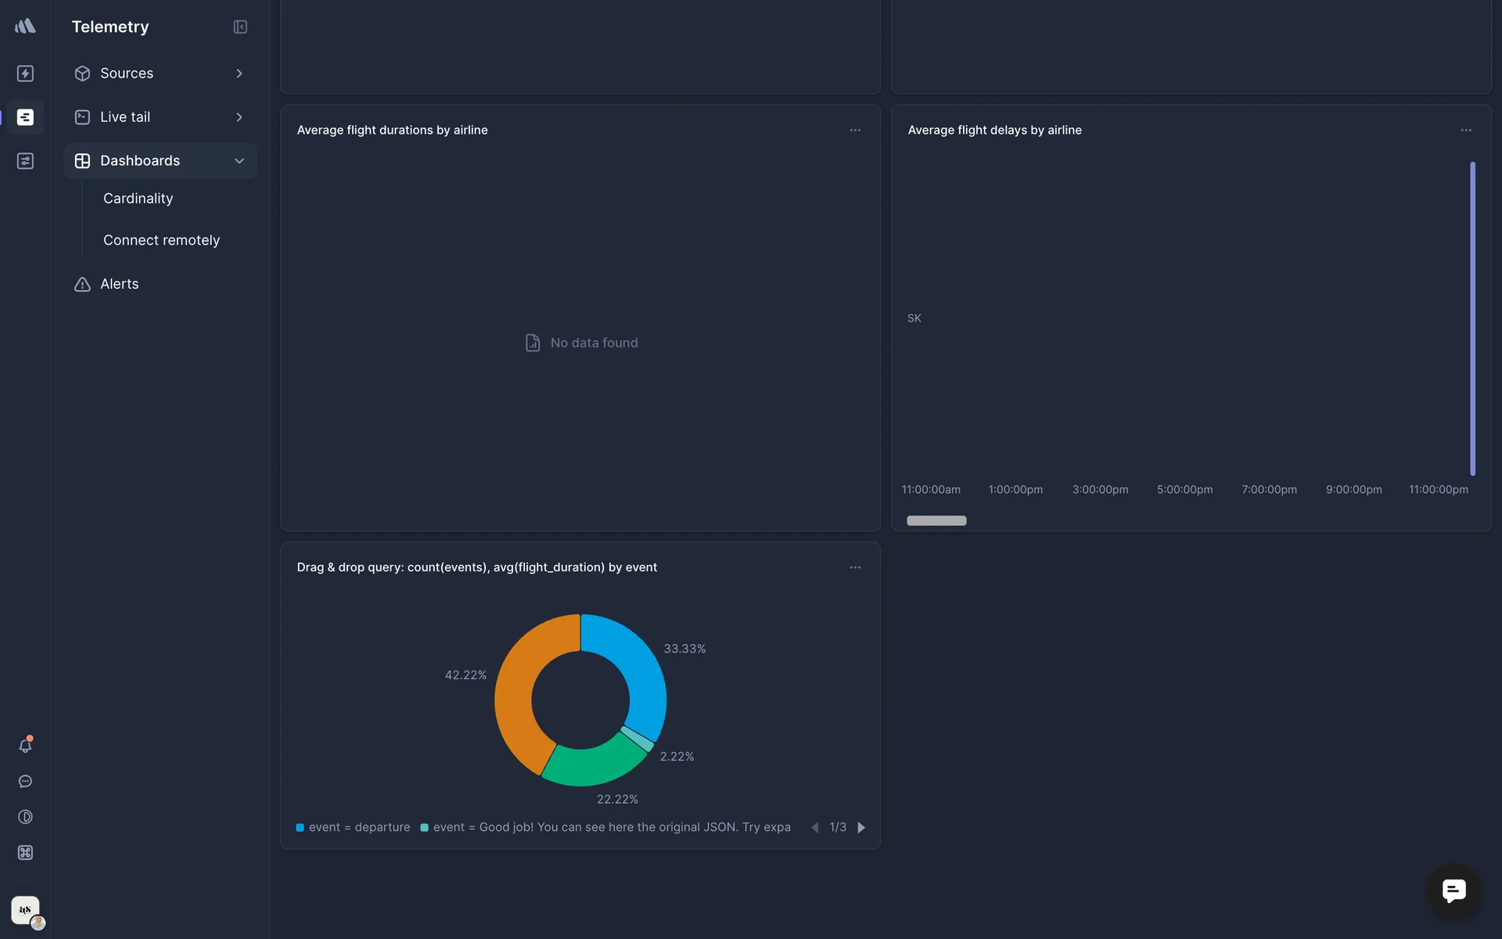Go to Alerts
Screen dimensions: 1502x939
coord(119,284)
